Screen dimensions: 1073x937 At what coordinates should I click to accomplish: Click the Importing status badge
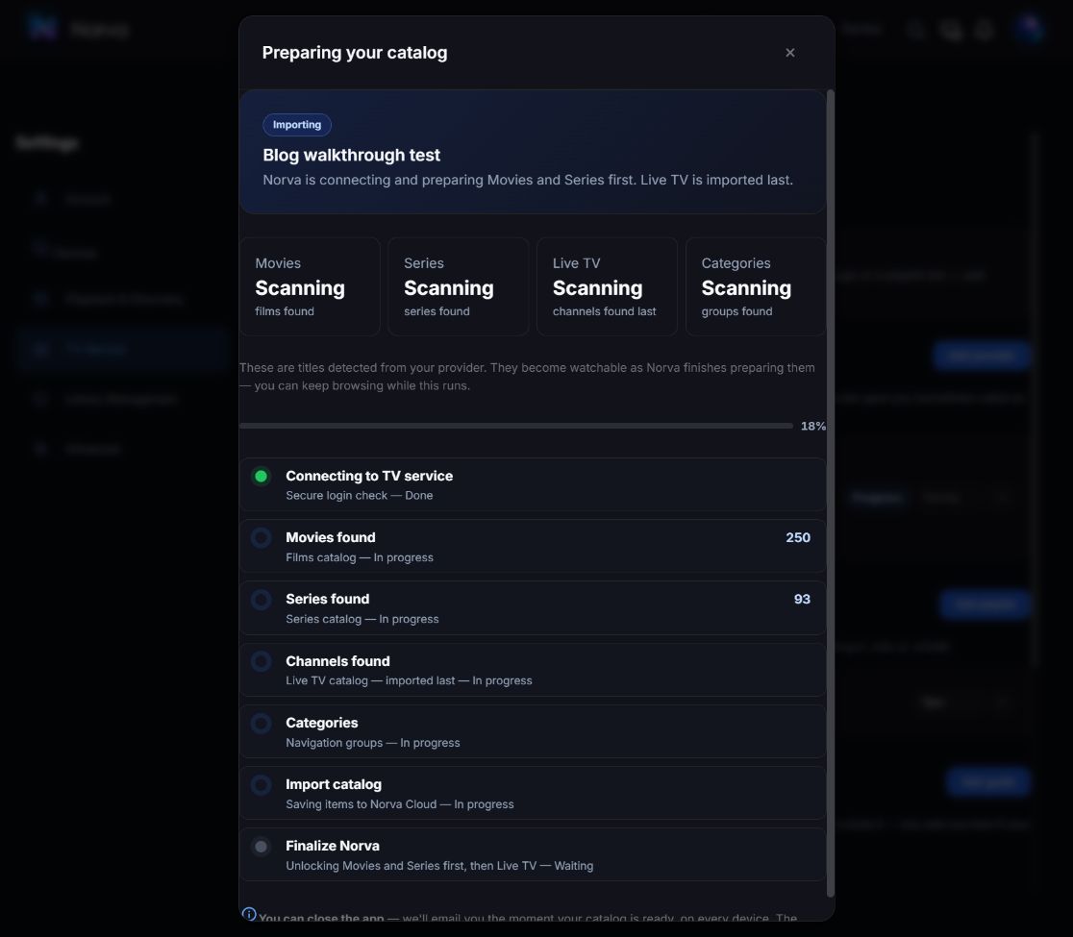coord(297,125)
